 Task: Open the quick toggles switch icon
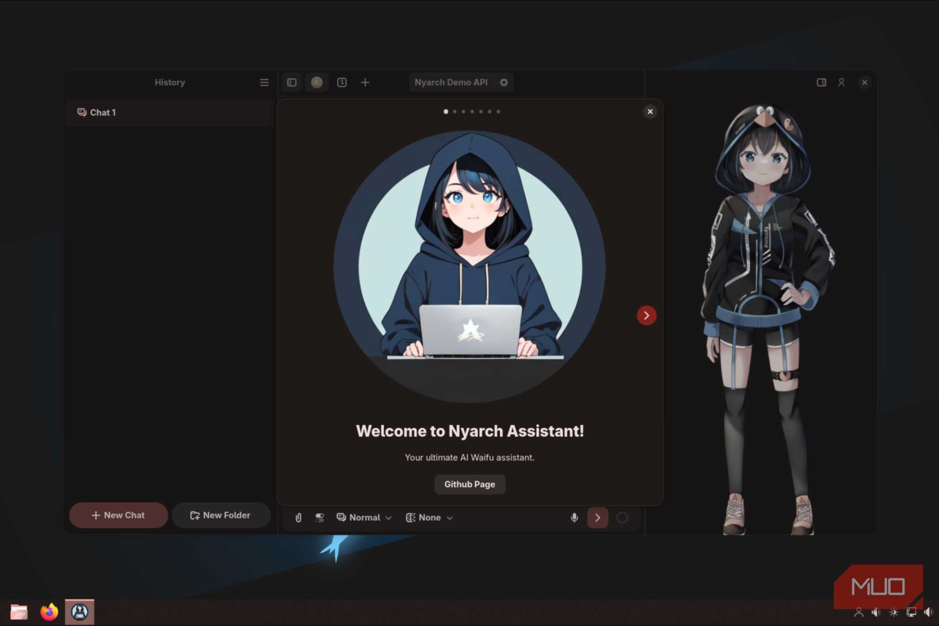tap(319, 517)
